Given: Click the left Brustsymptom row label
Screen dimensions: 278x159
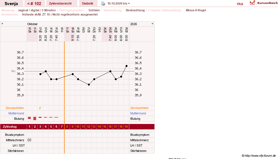Looking at the screenshot, I should (x=14, y=135).
